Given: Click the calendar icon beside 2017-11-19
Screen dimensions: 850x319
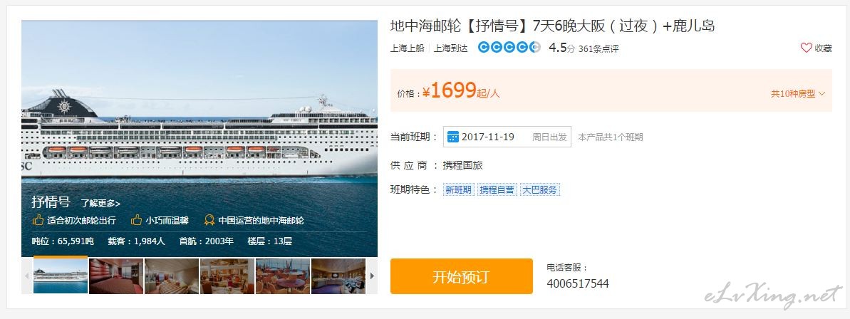Looking at the screenshot, I should [x=452, y=137].
